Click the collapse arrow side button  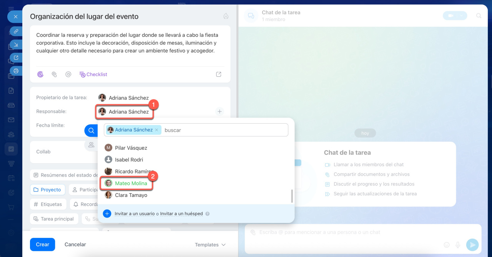click(16, 45)
